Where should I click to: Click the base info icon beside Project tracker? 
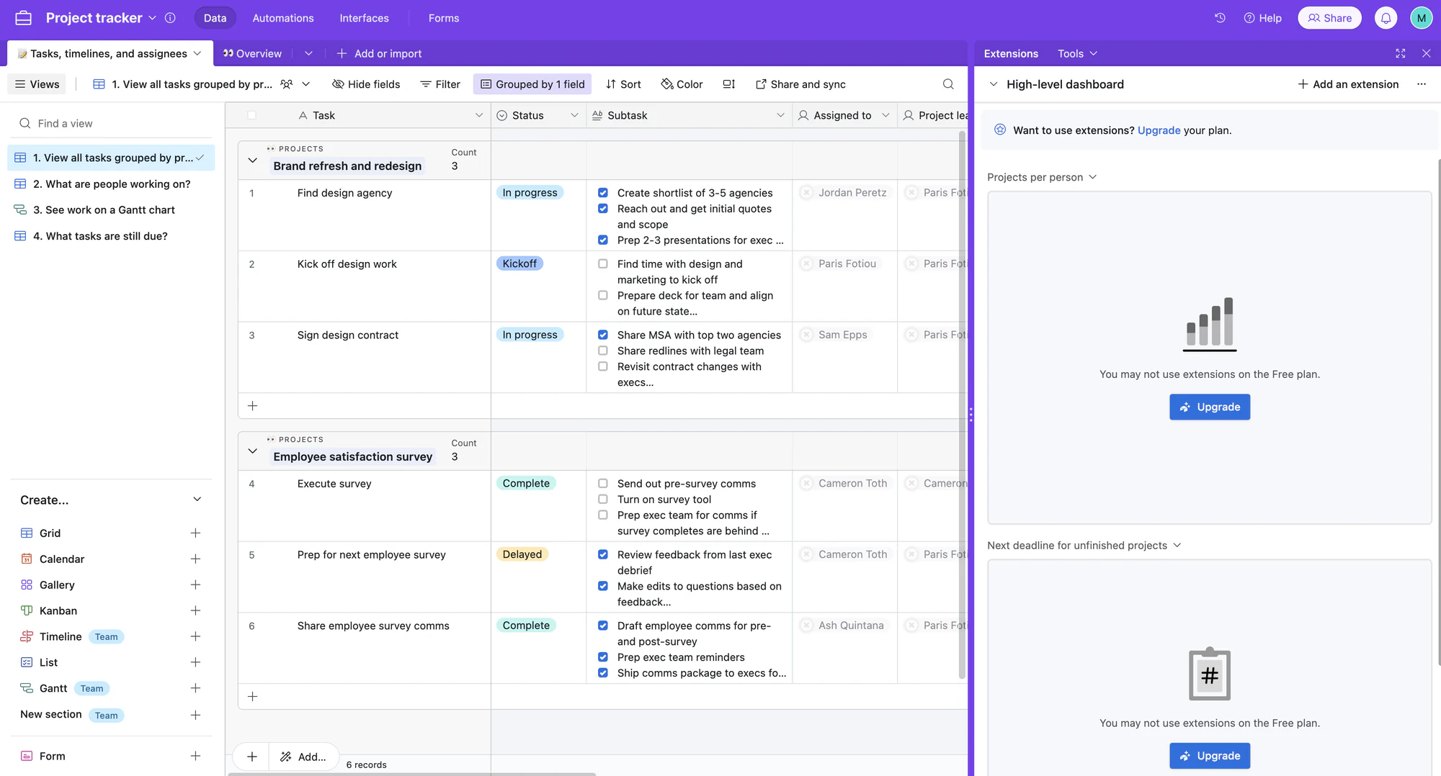point(170,18)
